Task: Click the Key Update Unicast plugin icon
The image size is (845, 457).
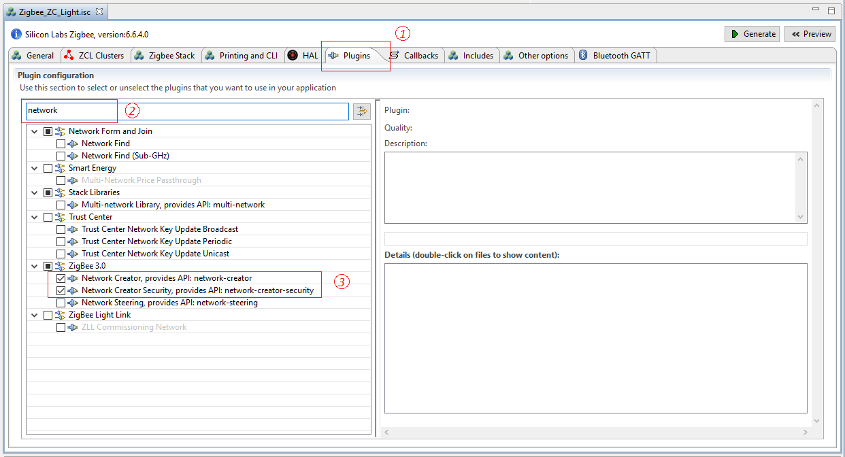Action: point(73,254)
